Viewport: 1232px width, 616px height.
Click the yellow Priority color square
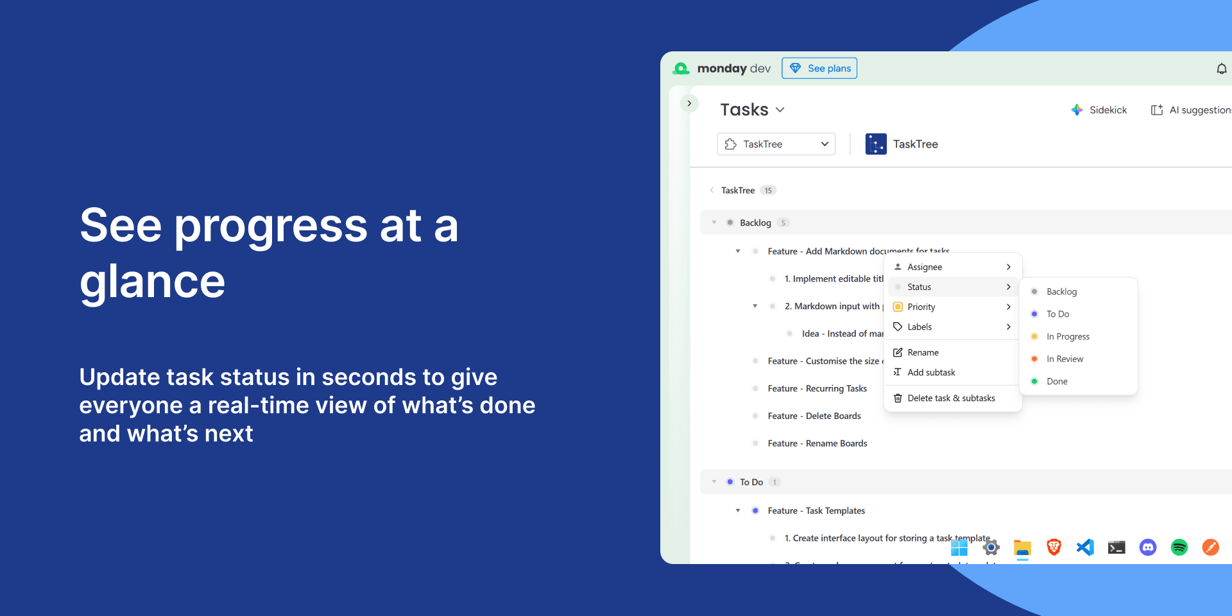coord(898,307)
